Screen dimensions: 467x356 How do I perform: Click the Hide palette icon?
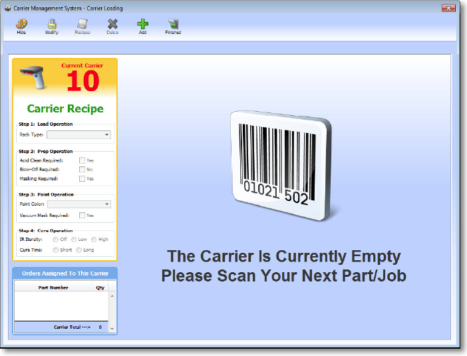click(x=21, y=24)
